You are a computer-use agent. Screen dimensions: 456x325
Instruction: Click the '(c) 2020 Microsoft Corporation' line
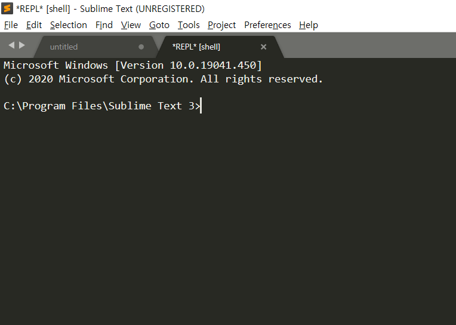point(163,79)
